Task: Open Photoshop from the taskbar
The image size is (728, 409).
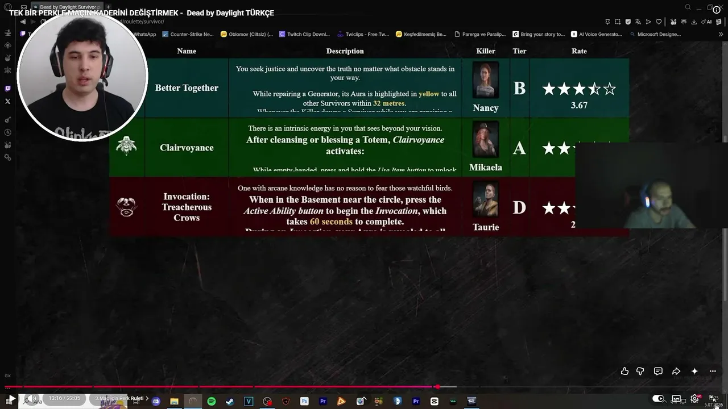Action: pyautogui.click(x=304, y=401)
